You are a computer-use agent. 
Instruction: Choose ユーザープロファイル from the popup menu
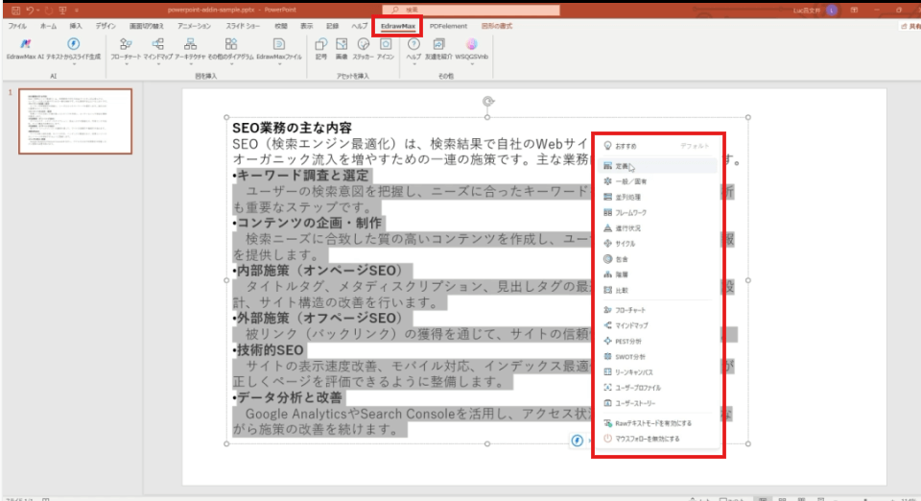click(x=657, y=388)
